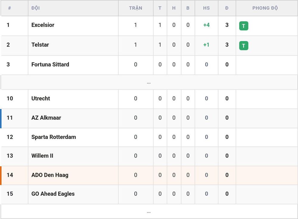
Task: Sort by the TRẬN column header
Action: (x=136, y=8)
